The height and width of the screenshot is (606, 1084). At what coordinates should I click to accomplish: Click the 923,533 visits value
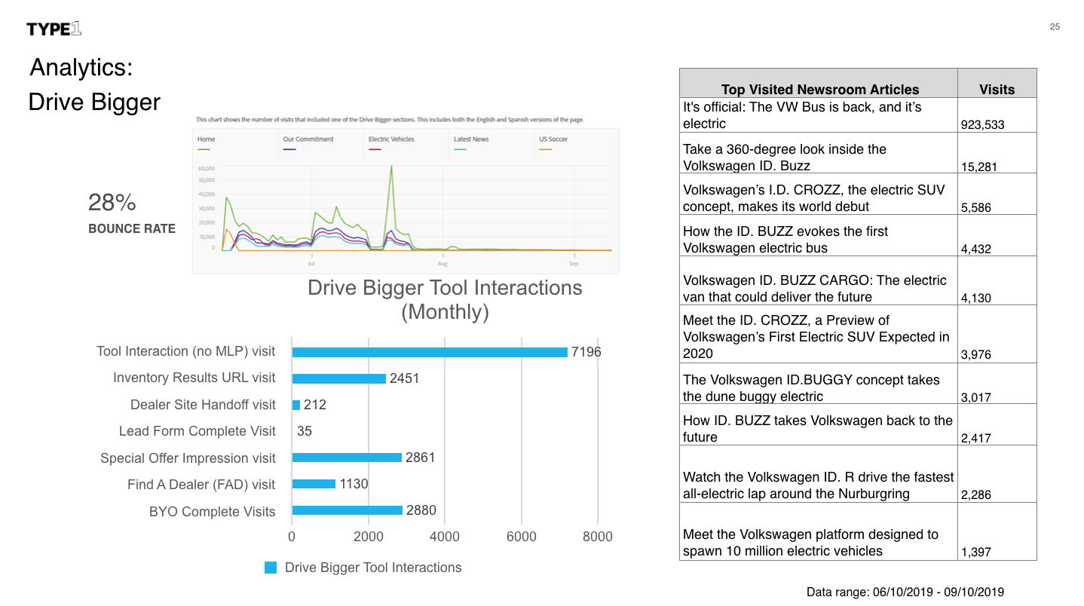pyautogui.click(x=982, y=125)
